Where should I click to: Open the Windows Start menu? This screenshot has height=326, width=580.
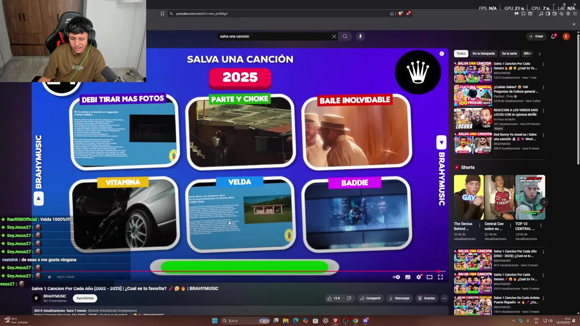coord(215,321)
